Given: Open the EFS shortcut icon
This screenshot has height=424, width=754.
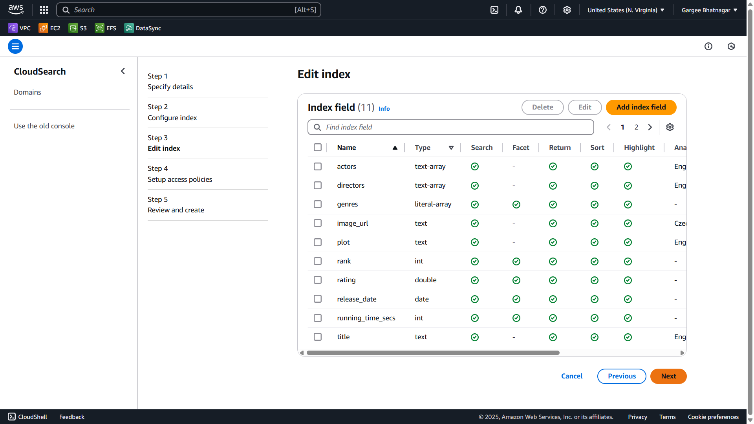Looking at the screenshot, I should 99,28.
